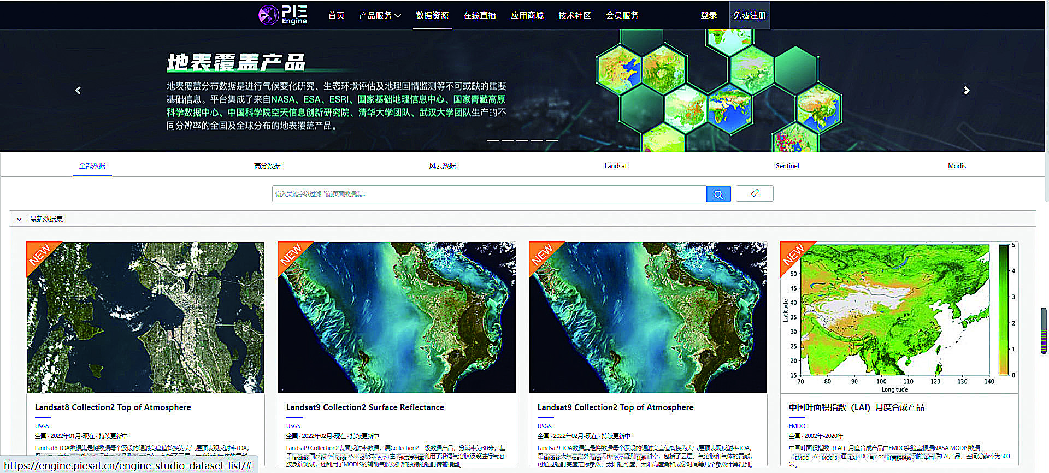Click the Landsat8 Collection2 Top of Atmosphere title
The image size is (1049, 473).
[x=113, y=407]
